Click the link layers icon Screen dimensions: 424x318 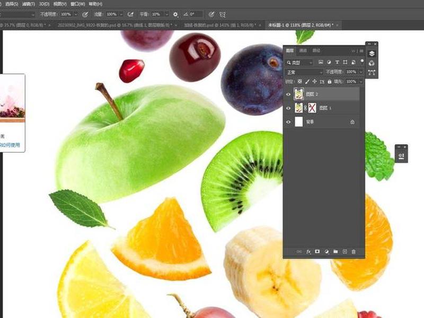click(299, 251)
